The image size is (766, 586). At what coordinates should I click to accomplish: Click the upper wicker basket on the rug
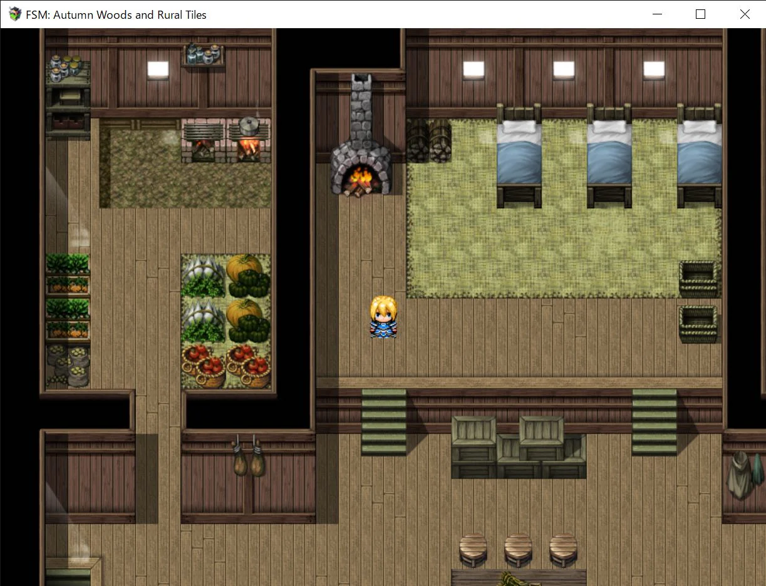click(699, 279)
